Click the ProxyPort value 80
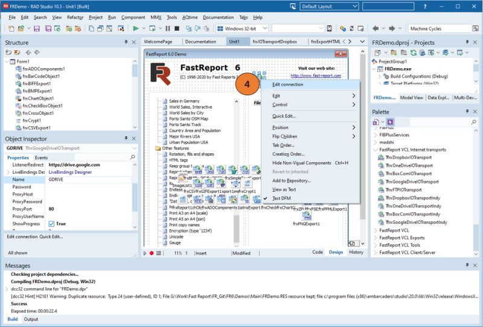Screen dimensions: 483x327 click(89, 209)
